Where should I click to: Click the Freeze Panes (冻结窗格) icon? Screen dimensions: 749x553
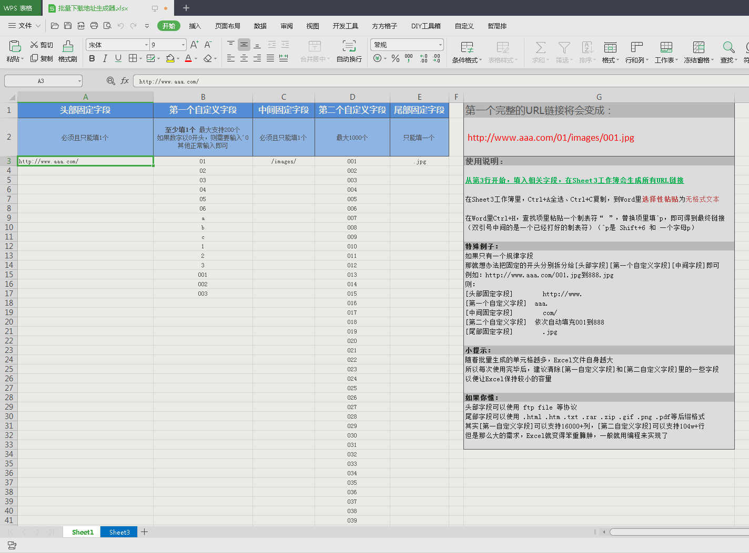pos(699,47)
